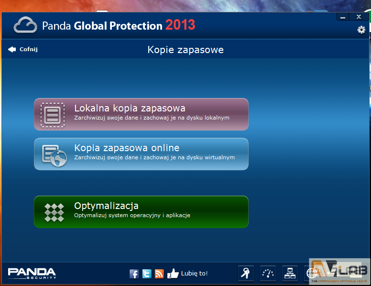Screen dimensions: 371x286
Task: Launch the Optymalizacja tool
Action: coord(141,212)
